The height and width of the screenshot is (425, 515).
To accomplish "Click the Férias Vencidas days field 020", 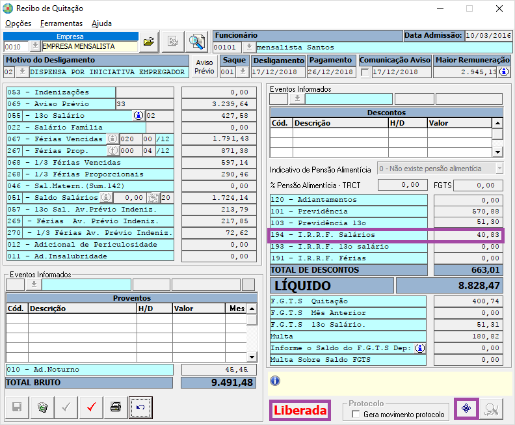I will pos(131,139).
